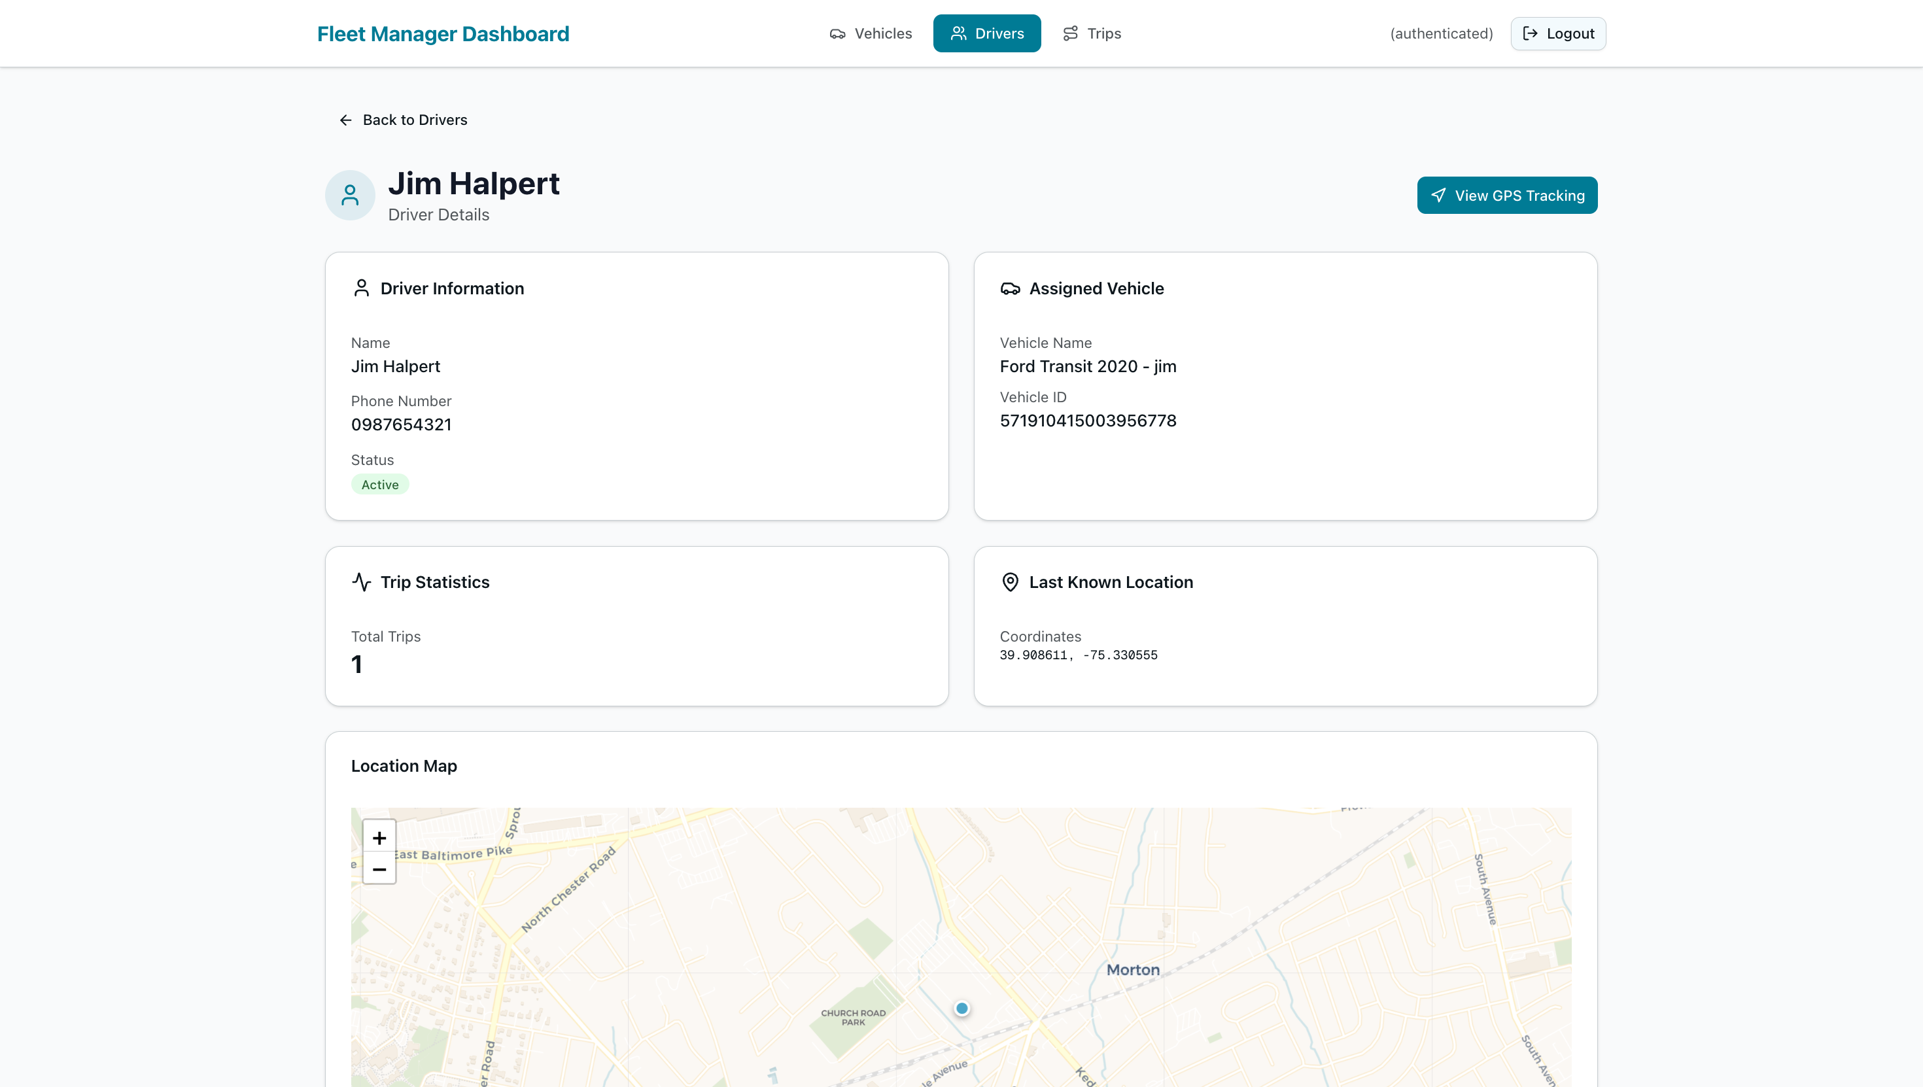This screenshot has width=1923, height=1087.
Task: Zoom out on the location map
Action: point(379,870)
